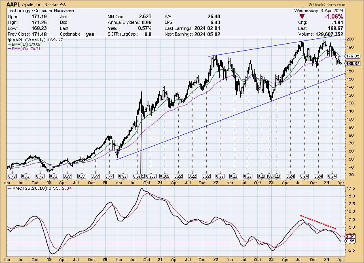Click the purple EMA(43) legend line marker
The width and height of the screenshot is (364, 263).
pyautogui.click(x=10, y=49)
